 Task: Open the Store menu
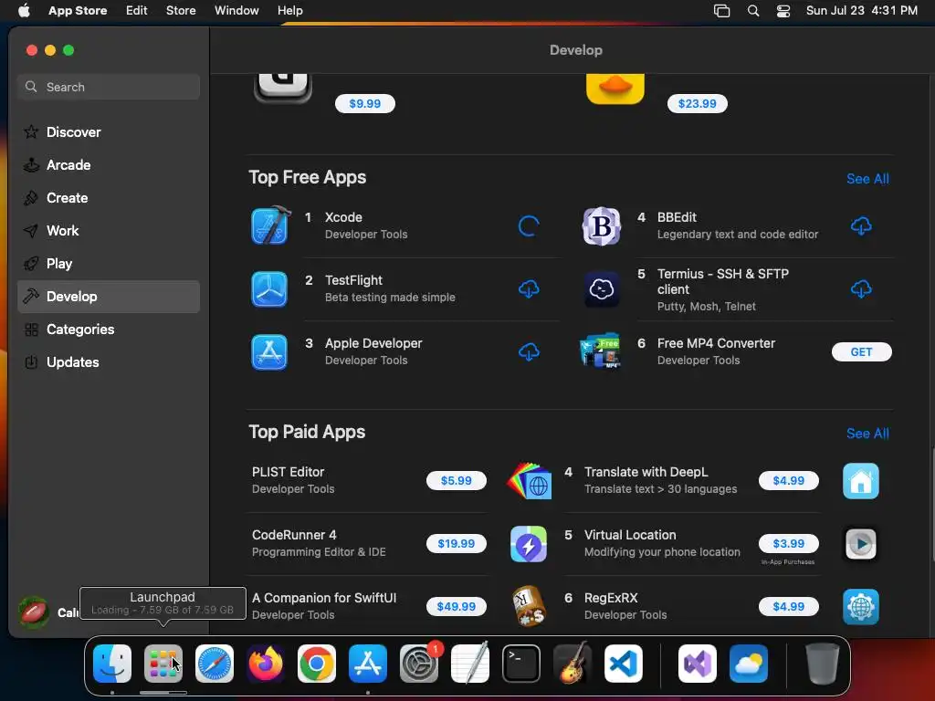pyautogui.click(x=181, y=11)
